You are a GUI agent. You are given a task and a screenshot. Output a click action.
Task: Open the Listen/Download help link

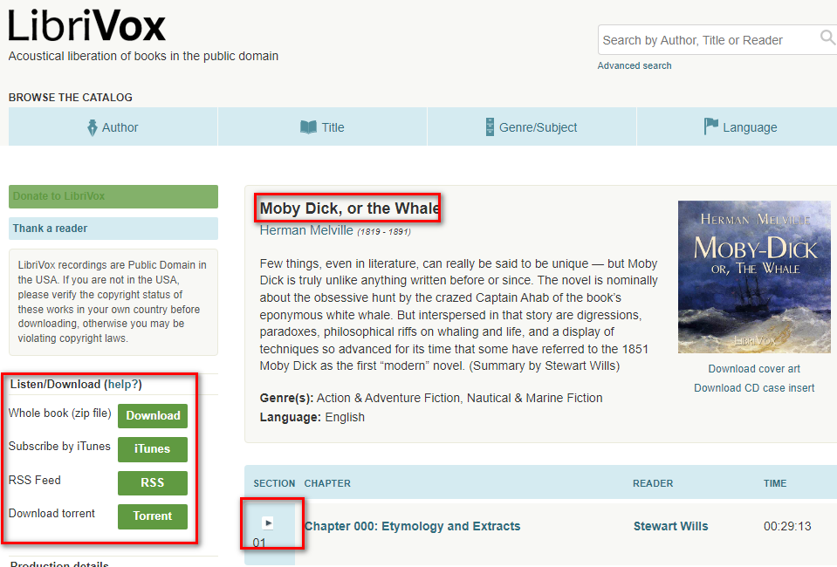tap(123, 384)
